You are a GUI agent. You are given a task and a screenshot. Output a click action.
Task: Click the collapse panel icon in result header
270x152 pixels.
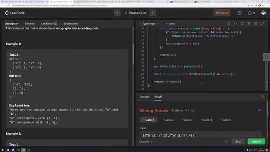[x=262, y=97]
